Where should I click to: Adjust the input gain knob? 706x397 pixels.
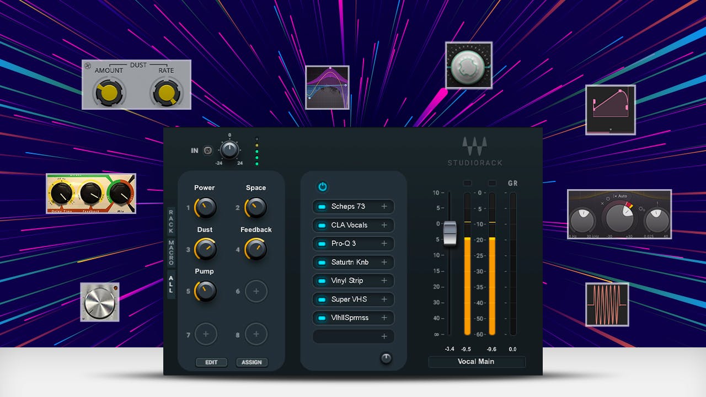pyautogui.click(x=229, y=149)
